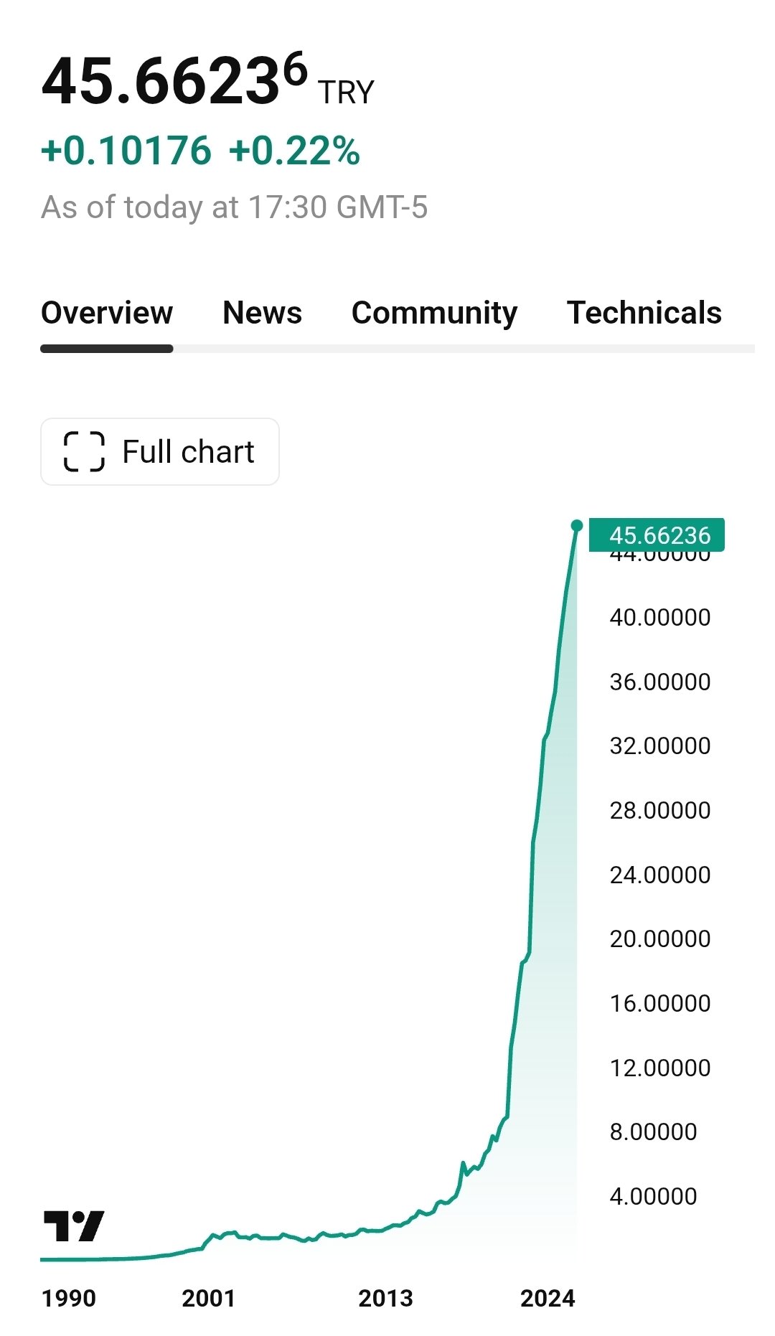Viewport: 775px width, 1336px height.
Task: Click the 'As of today at 17:30 GMT-5' text
Action: click(235, 207)
